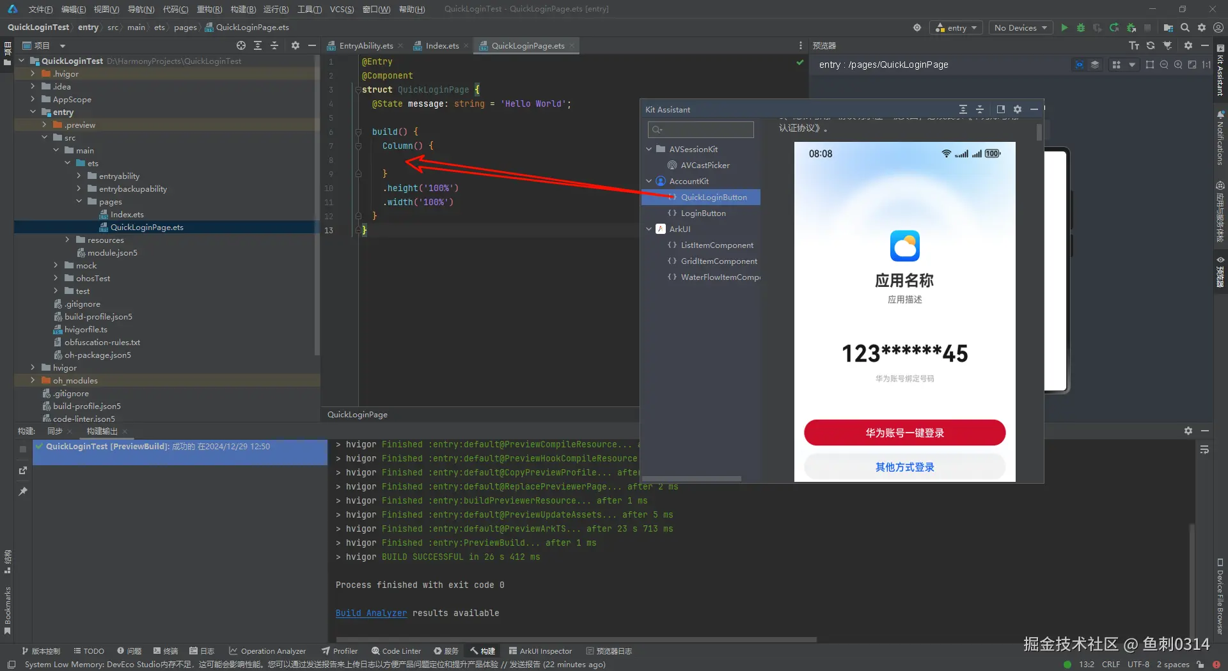The width and height of the screenshot is (1228, 671).
Task: Open the entry run configuration dropdown
Action: pyautogui.click(x=956, y=27)
